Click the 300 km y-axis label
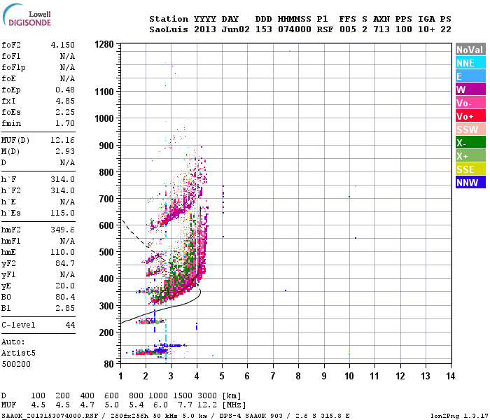Screen dimensions: 490x420 click(x=106, y=306)
